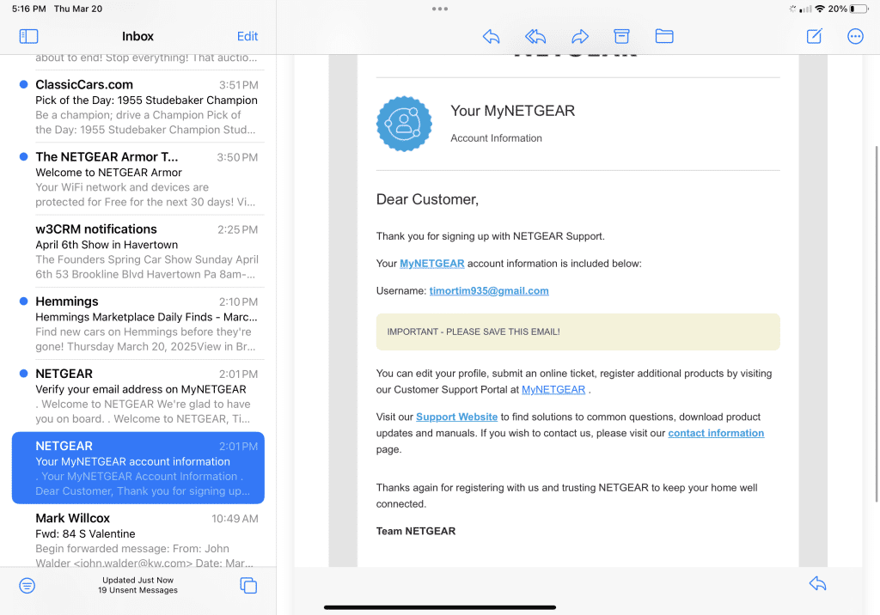Screen dimensions: 880x615
Task: Tap the Reply All double arrow
Action: pos(535,36)
